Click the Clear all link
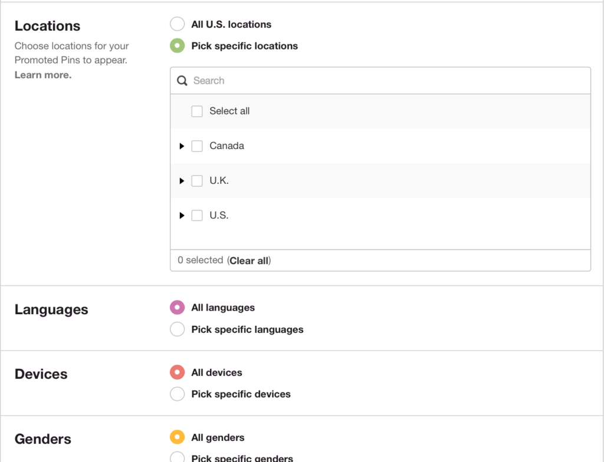The image size is (604, 462). click(249, 260)
